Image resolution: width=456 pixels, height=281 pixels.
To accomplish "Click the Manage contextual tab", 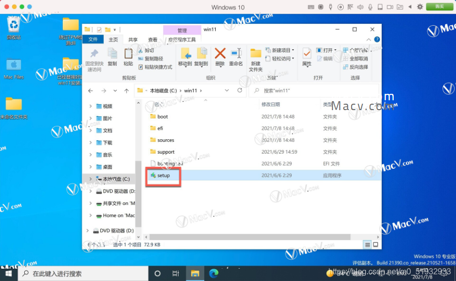I will [182, 30].
